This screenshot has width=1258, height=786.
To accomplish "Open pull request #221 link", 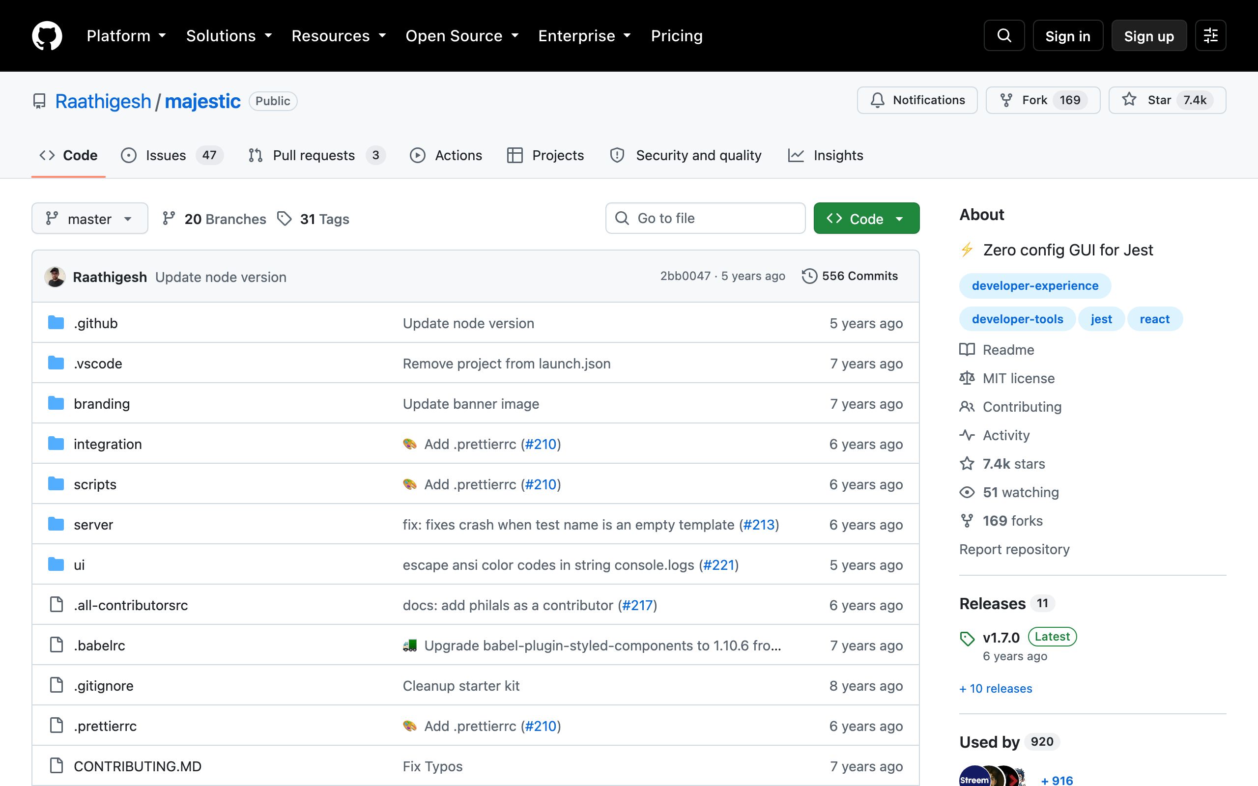I will (x=718, y=565).
